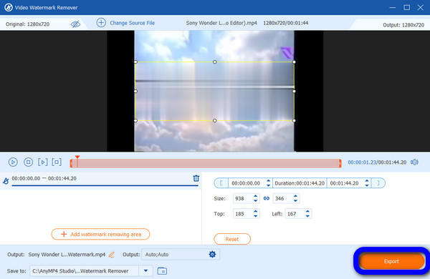
Task: Open output settings gear icon
Action: pos(212,255)
